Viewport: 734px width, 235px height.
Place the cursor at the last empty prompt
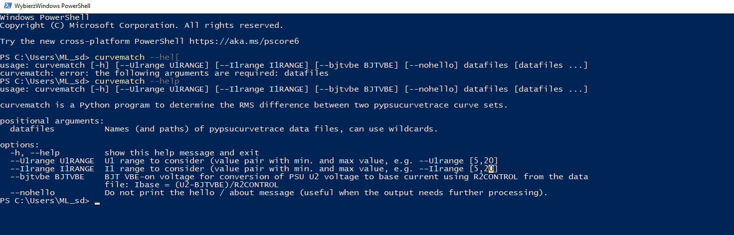pyautogui.click(x=97, y=201)
